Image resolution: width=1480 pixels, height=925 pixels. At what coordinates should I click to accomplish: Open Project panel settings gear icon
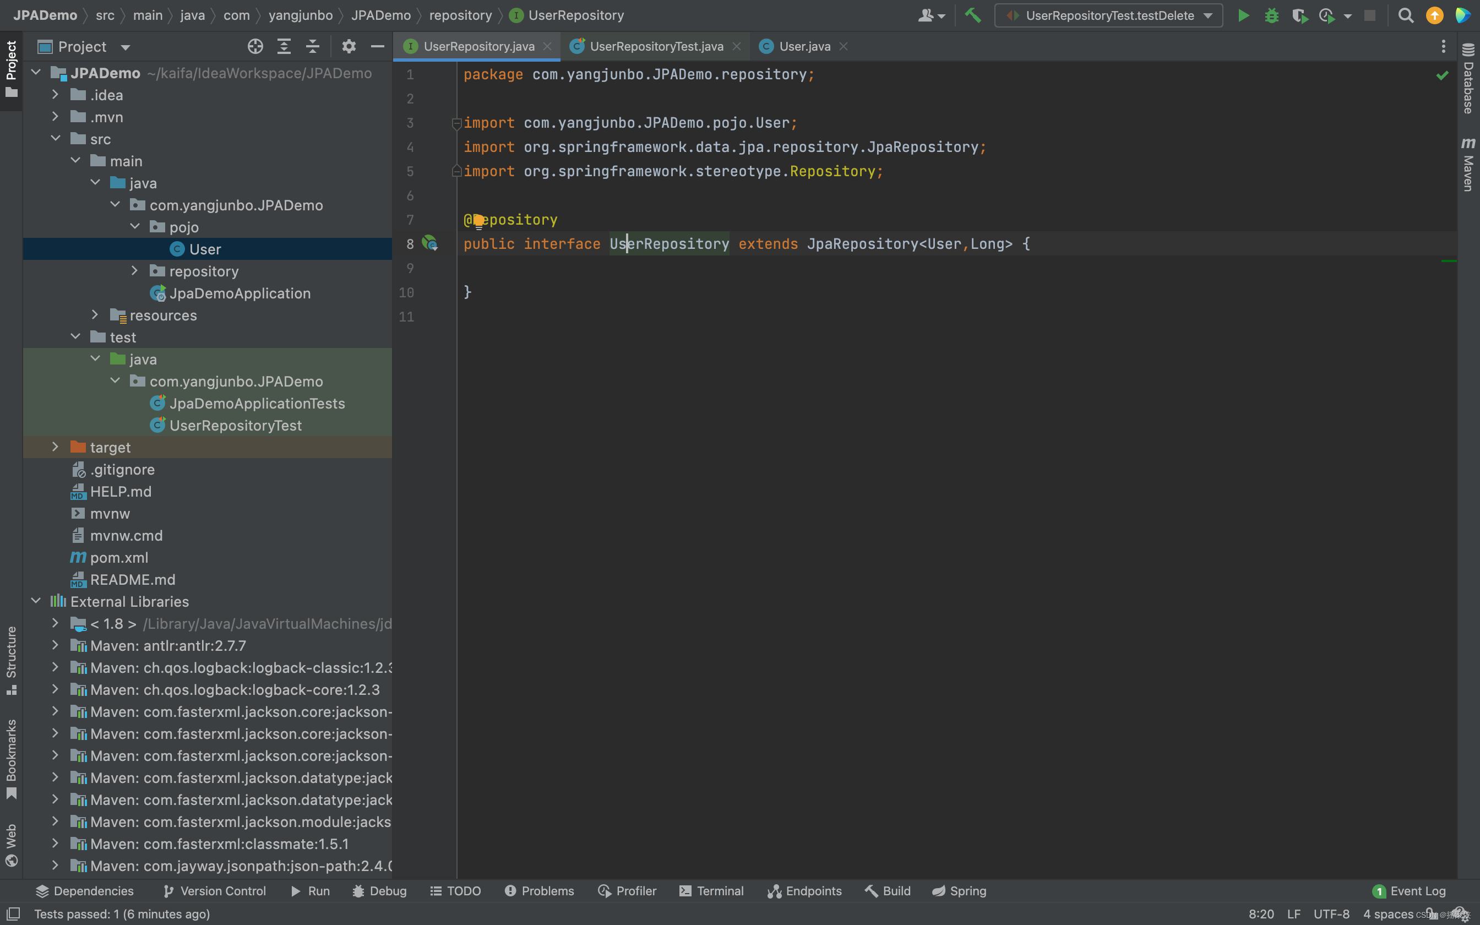tap(349, 46)
